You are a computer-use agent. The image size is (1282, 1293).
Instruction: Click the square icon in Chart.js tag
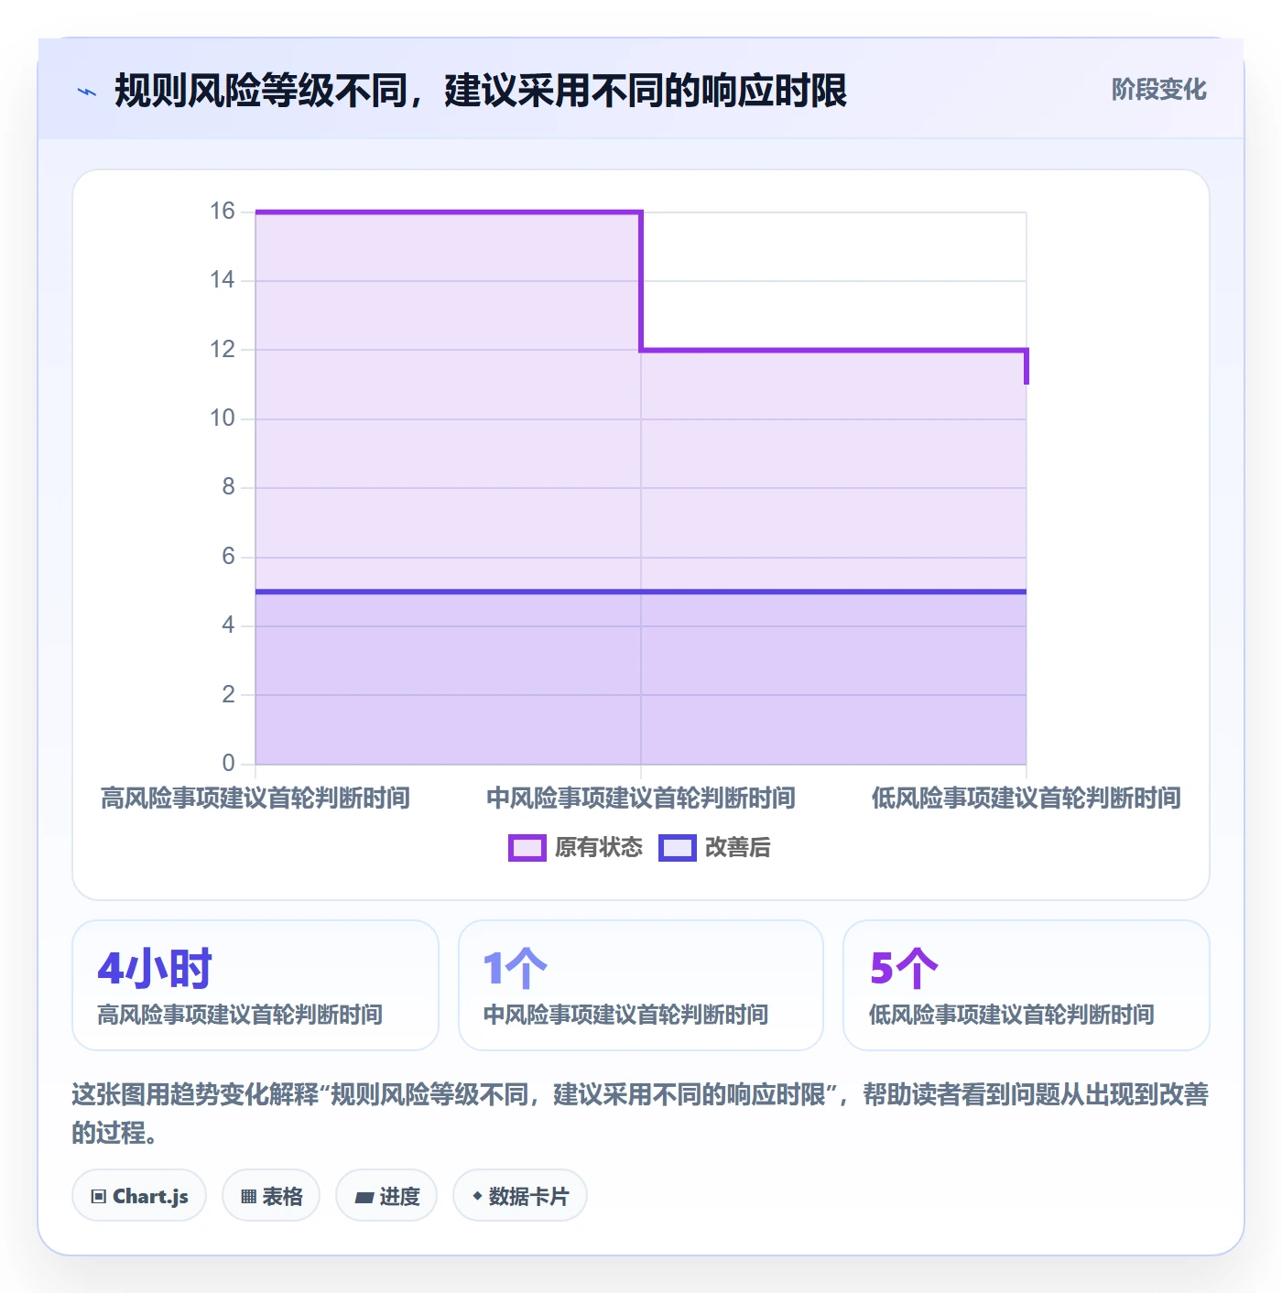click(x=99, y=1197)
